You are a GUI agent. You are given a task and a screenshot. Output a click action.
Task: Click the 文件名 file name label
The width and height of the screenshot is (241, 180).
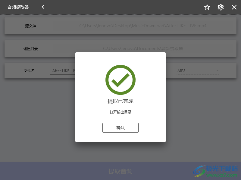click(29, 71)
